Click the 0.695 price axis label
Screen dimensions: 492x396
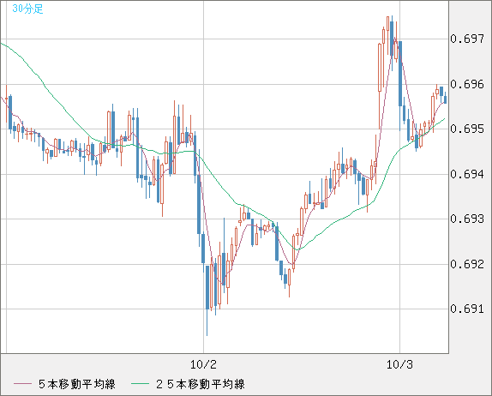[x=467, y=129]
